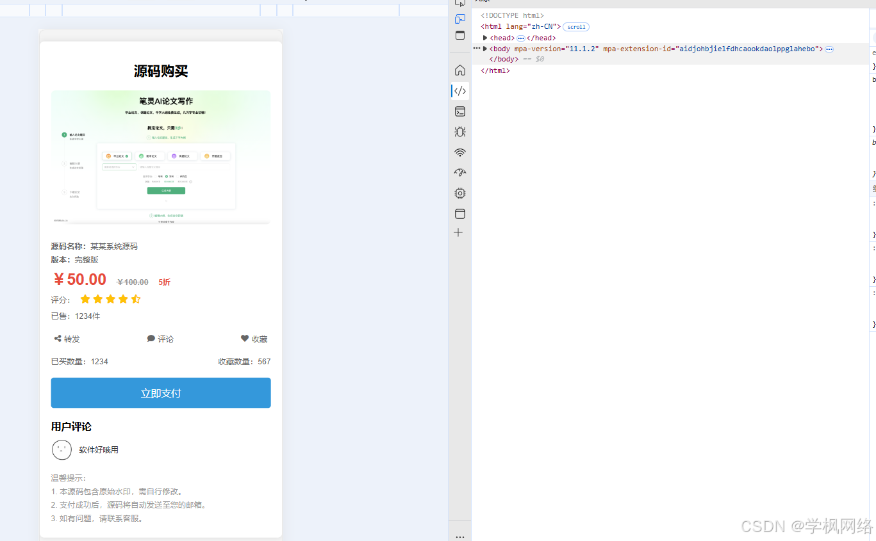This screenshot has height=541, width=876.
Task: Click the 评论 comment link
Action: coord(160,339)
